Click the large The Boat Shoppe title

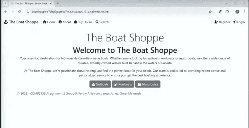(125, 37)
